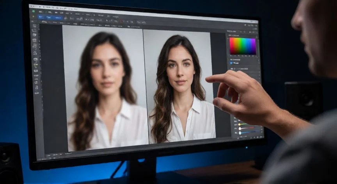Toggle the blue checkbox below the color spectrum
Screen dimensions: 337x184
coord(231,63)
